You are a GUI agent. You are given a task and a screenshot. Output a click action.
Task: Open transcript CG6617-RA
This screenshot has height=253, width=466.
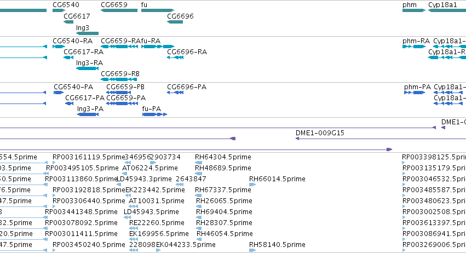(84, 51)
